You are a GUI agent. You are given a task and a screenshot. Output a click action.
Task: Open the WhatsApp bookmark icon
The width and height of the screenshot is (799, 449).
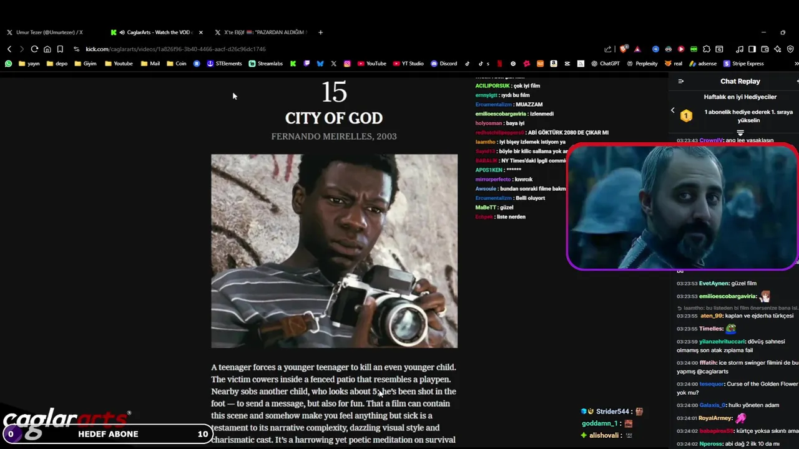[x=8, y=64]
